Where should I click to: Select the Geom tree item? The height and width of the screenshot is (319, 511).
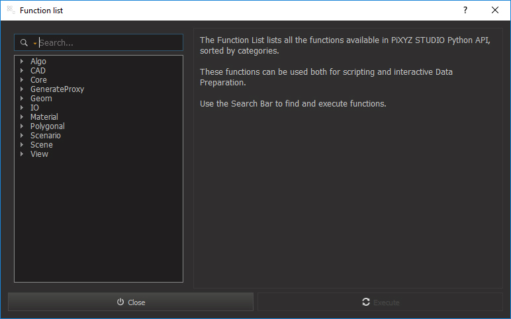pyautogui.click(x=41, y=99)
